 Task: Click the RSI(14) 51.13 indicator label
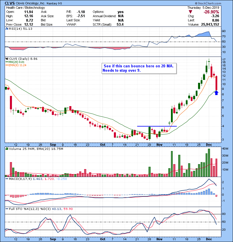(20, 29)
